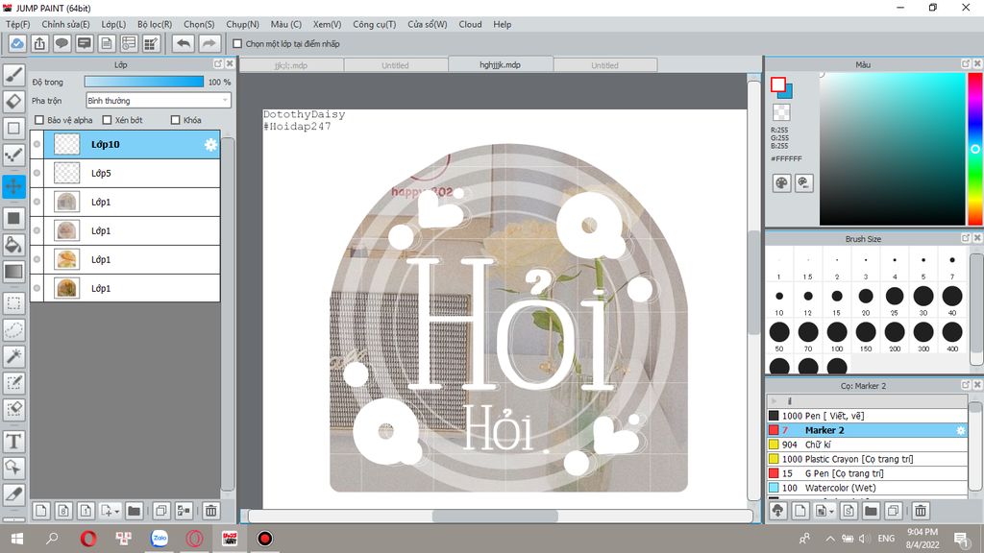Float the Brush Size panel
Image resolution: width=984 pixels, height=553 pixels.
[x=966, y=238]
